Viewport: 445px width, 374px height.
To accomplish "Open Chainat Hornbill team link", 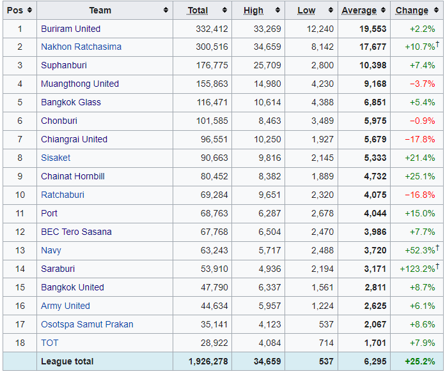I will [x=73, y=177].
